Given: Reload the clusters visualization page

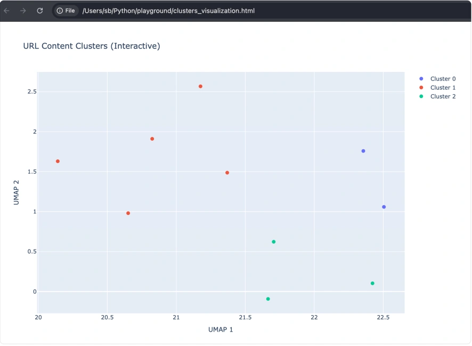Looking at the screenshot, I should point(39,11).
